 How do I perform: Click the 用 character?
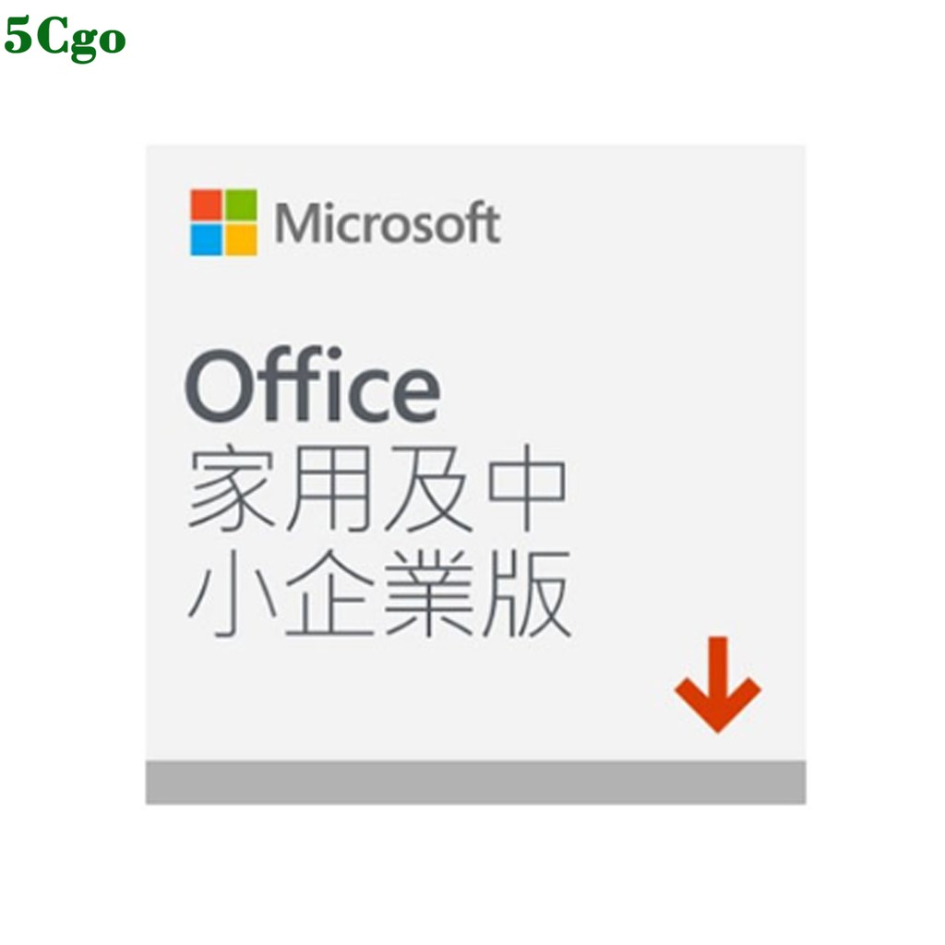329,488
